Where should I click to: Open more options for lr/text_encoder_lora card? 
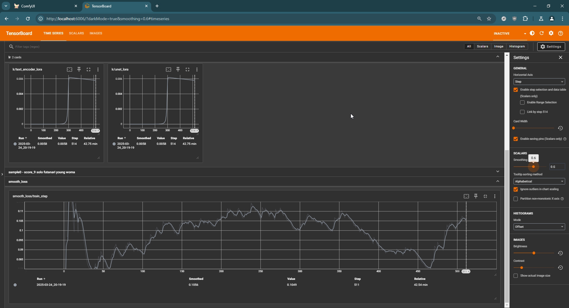[x=98, y=69]
